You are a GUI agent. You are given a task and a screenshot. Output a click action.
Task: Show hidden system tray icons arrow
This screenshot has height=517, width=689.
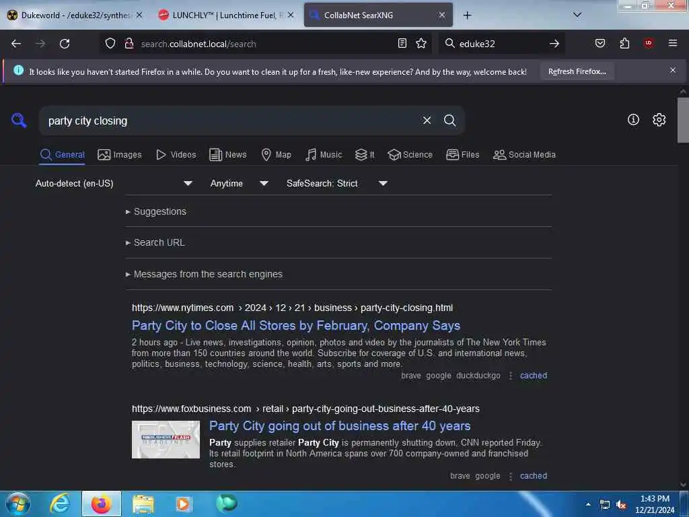pos(588,504)
